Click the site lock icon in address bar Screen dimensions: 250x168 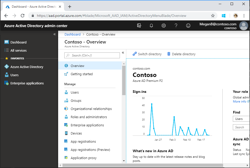[33, 16]
